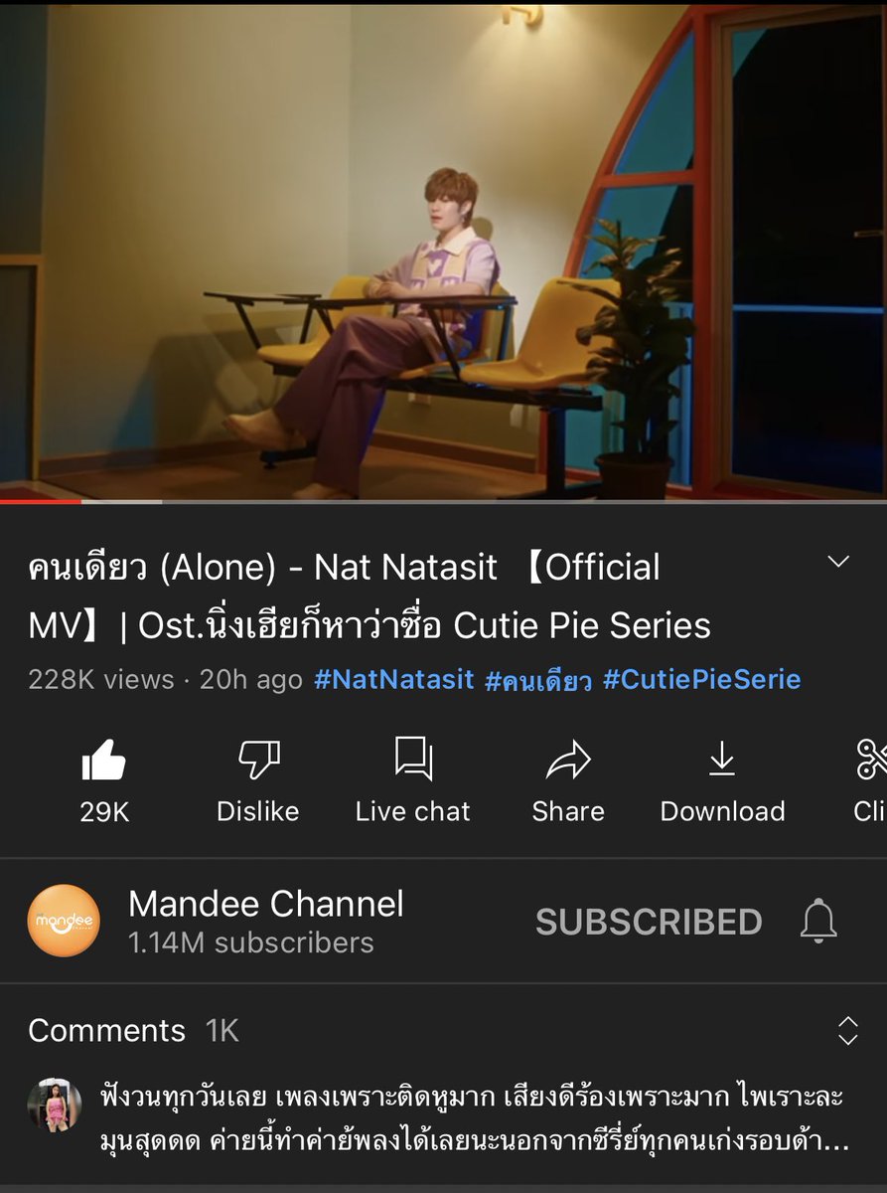The width and height of the screenshot is (887, 1193).
Task: Tap the scissors Clip icon
Action: (872, 761)
